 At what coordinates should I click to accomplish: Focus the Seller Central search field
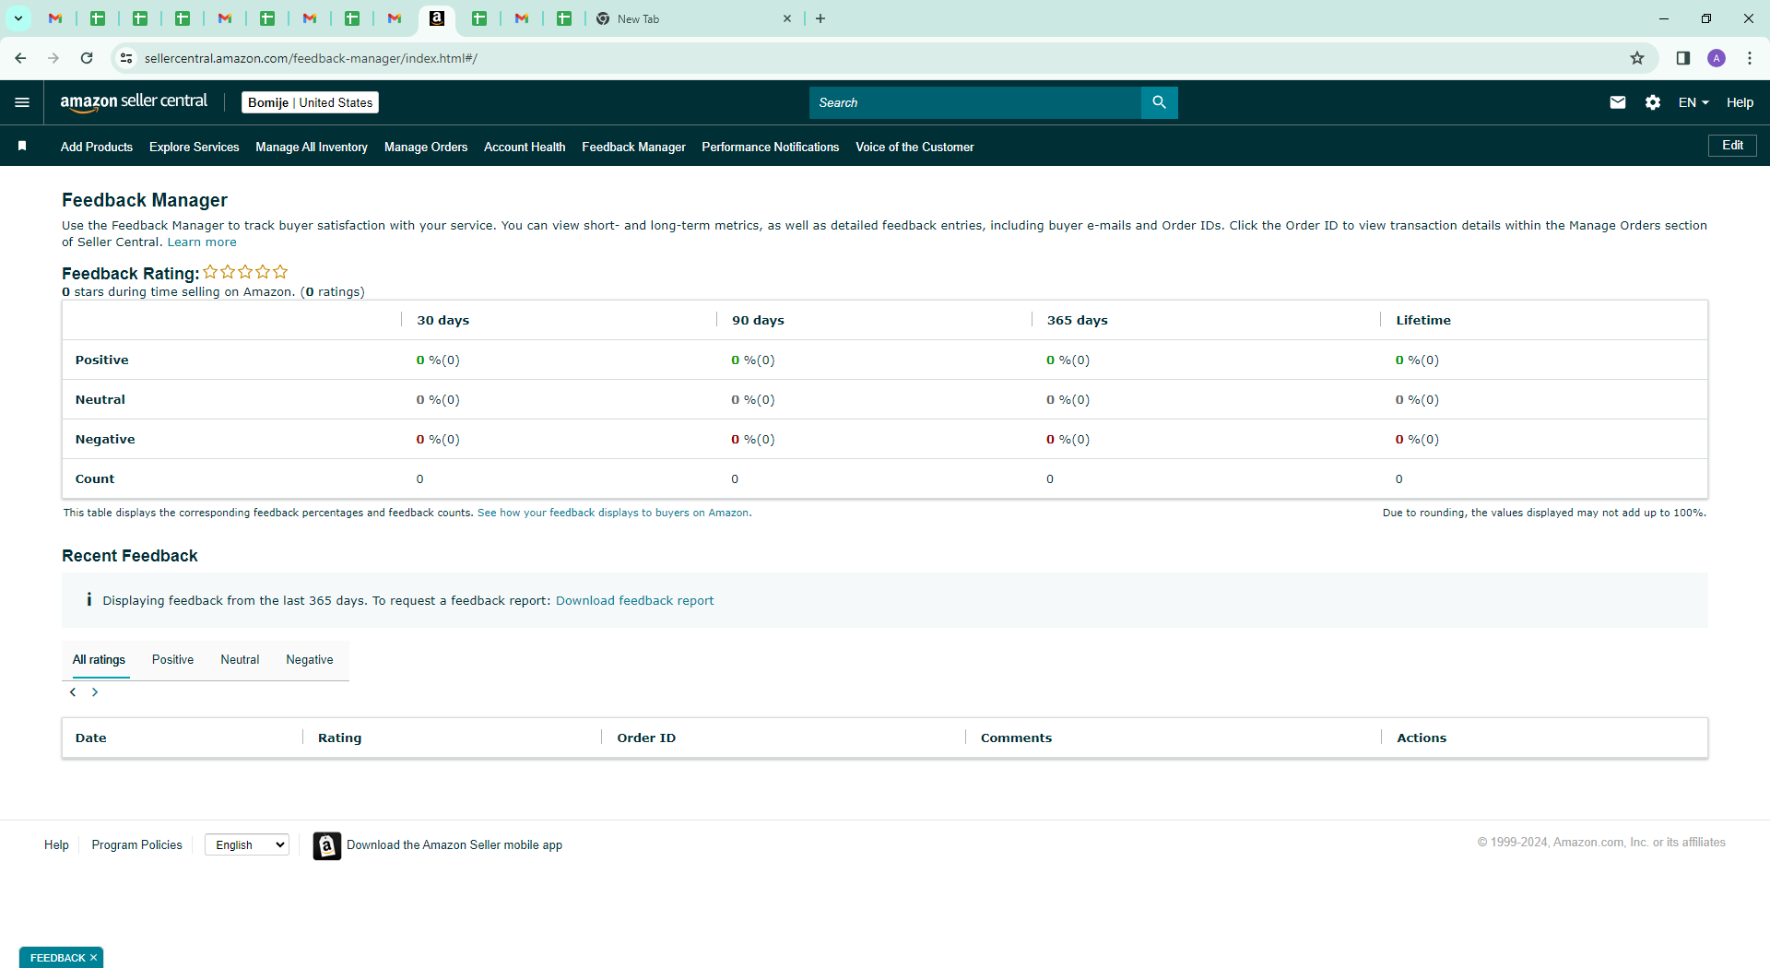pyautogui.click(x=975, y=102)
